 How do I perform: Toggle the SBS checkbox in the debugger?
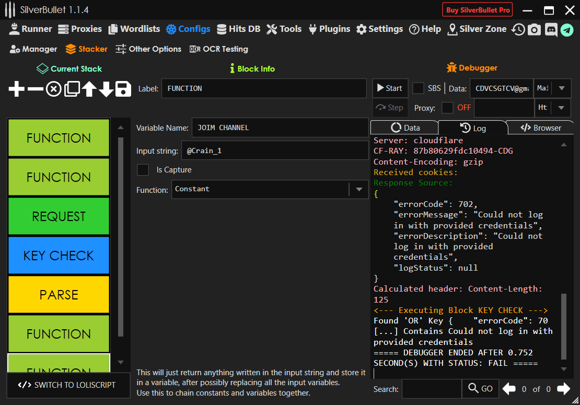point(418,88)
